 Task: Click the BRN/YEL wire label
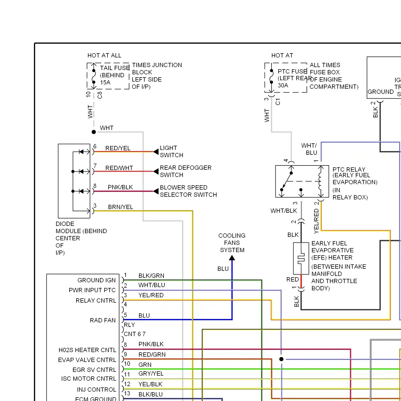point(121,207)
